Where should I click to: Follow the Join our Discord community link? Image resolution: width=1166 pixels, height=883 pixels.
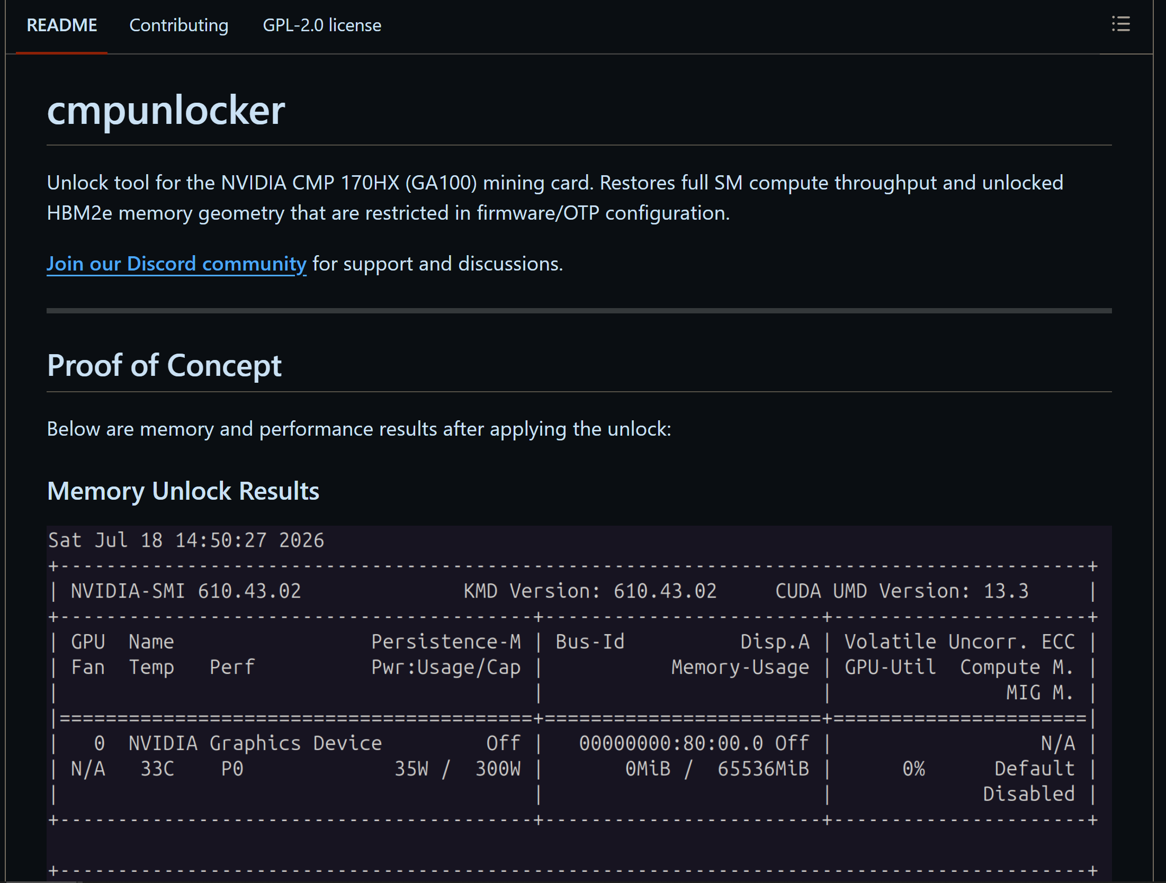click(x=176, y=264)
